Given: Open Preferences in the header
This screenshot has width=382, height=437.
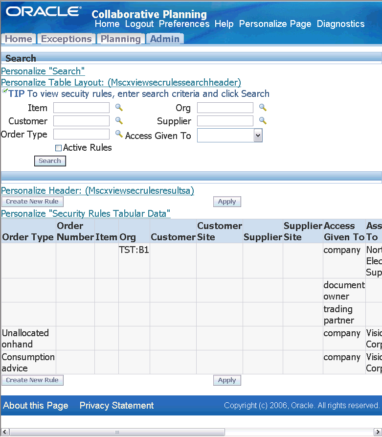Looking at the screenshot, I should pos(184,24).
